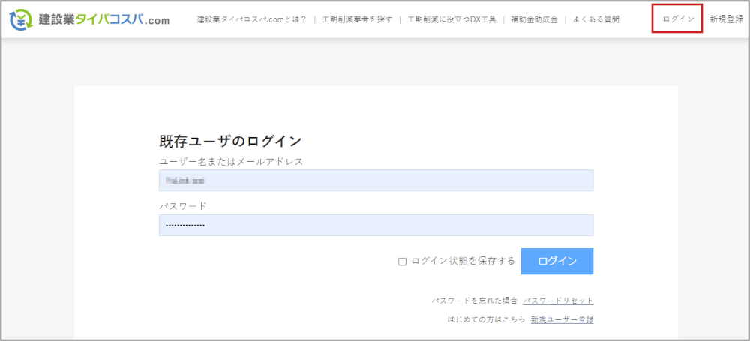Screen dimensions: 750x341
Task: Open 新規登録 in the top header
Action: pos(726,19)
